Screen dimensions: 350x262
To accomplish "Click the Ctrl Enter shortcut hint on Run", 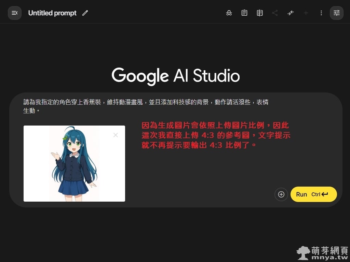I will pos(320,194).
